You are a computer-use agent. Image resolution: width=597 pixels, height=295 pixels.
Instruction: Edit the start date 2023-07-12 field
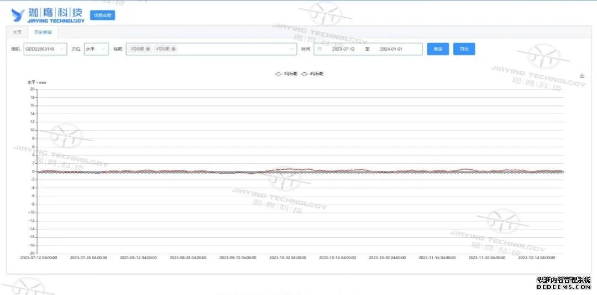click(x=343, y=49)
